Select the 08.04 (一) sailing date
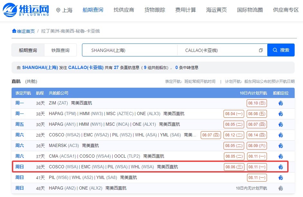This screenshot has width=303, height=197. pyautogui.click(x=234, y=114)
